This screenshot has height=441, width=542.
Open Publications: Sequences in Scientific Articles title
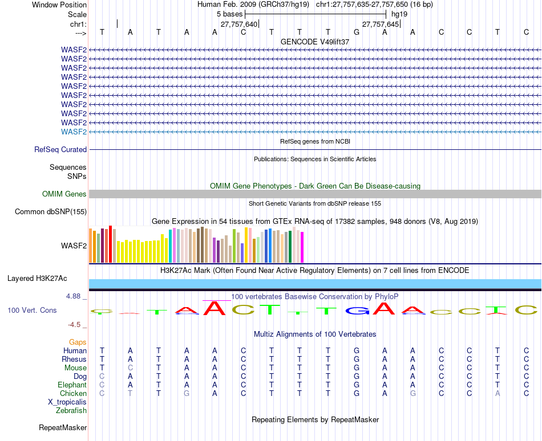(315, 159)
